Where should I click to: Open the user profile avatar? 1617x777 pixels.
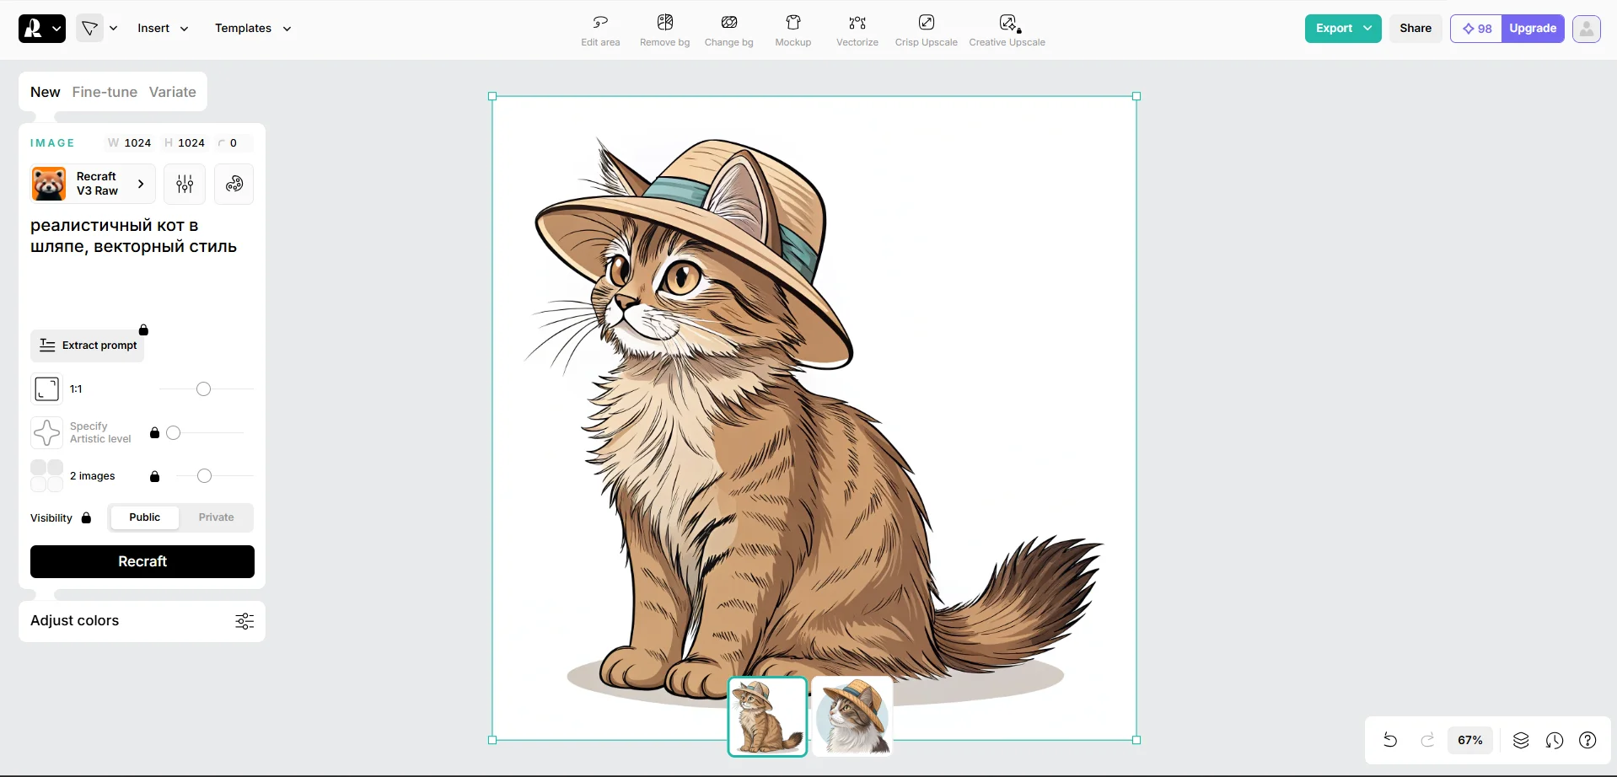[1586, 29]
